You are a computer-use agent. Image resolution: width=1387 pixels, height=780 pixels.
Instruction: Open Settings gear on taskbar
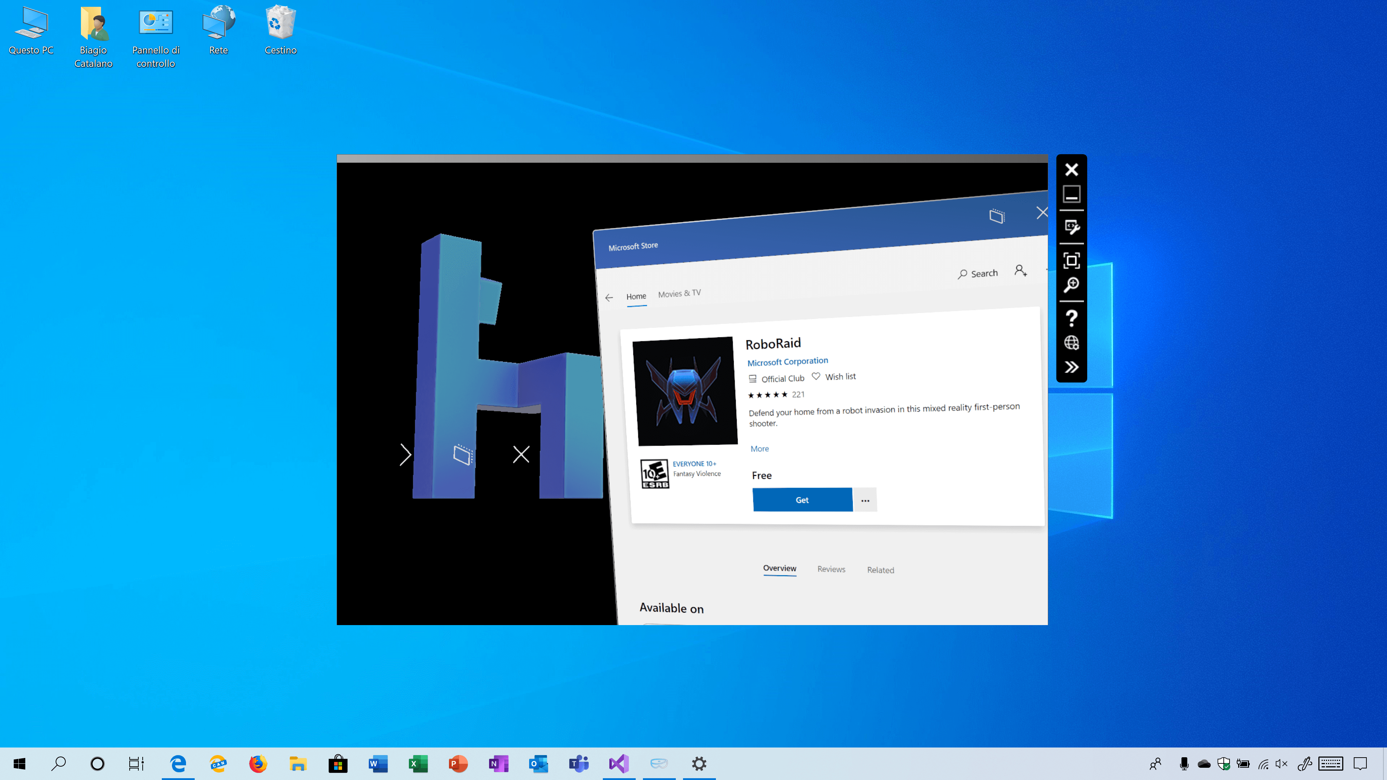[x=699, y=763]
